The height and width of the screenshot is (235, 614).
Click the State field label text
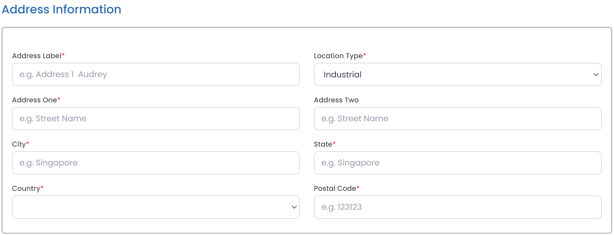tap(323, 144)
